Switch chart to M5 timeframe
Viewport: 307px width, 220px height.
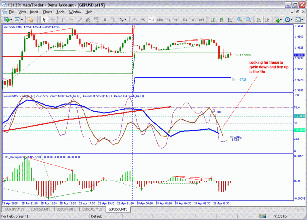click(x=143, y=20)
